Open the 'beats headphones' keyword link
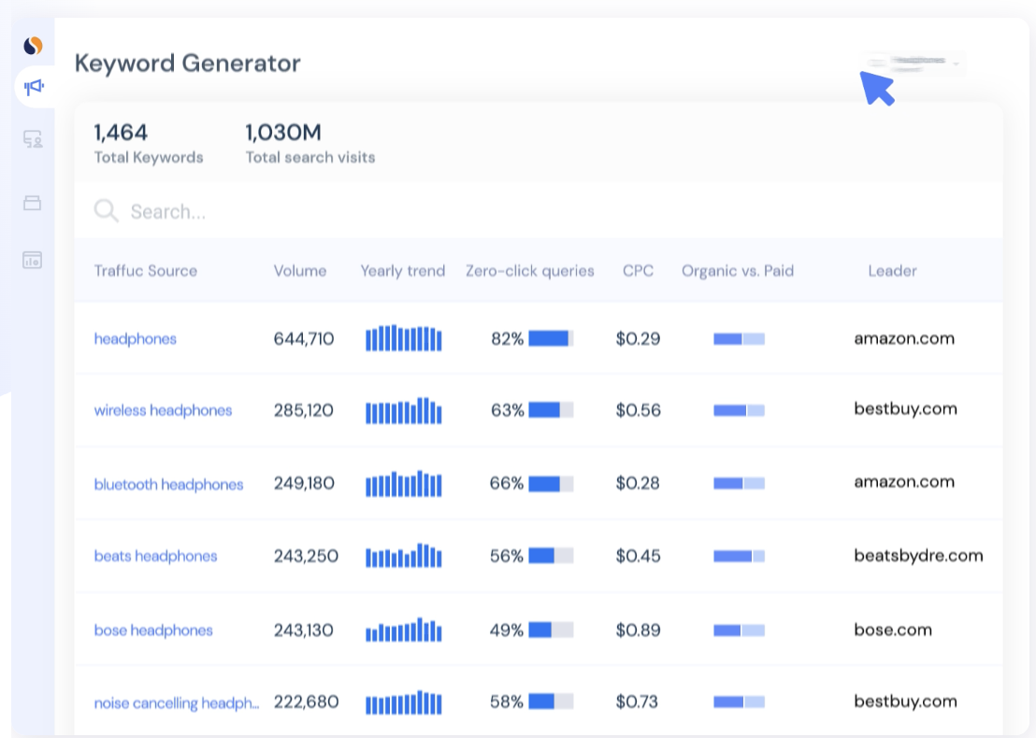 click(x=155, y=556)
